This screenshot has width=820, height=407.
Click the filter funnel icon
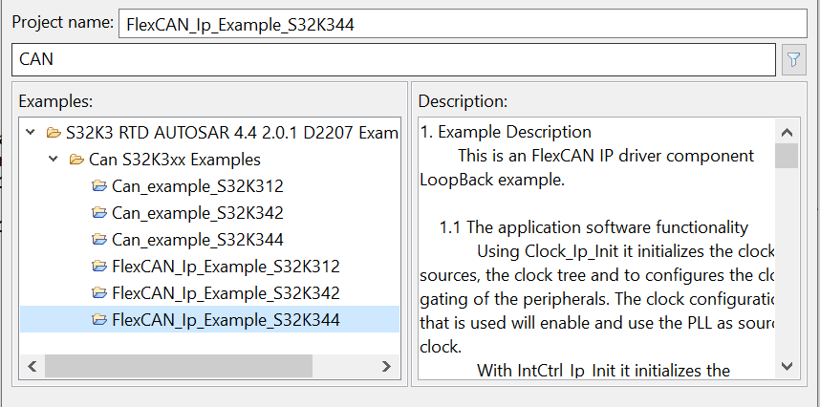tap(793, 59)
